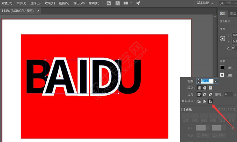Click the selected white-outlined AID letters
The width and height of the screenshot is (237, 142).
click(x=81, y=77)
